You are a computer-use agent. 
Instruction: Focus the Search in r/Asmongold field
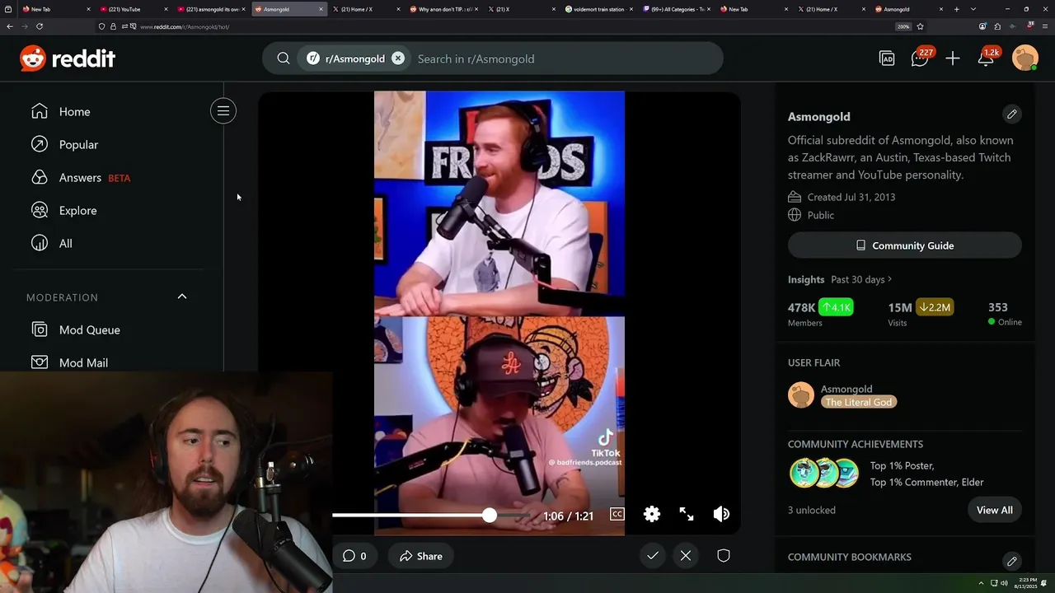[x=565, y=58]
